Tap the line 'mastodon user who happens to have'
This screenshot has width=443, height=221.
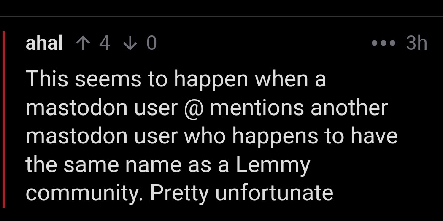tap(212, 136)
